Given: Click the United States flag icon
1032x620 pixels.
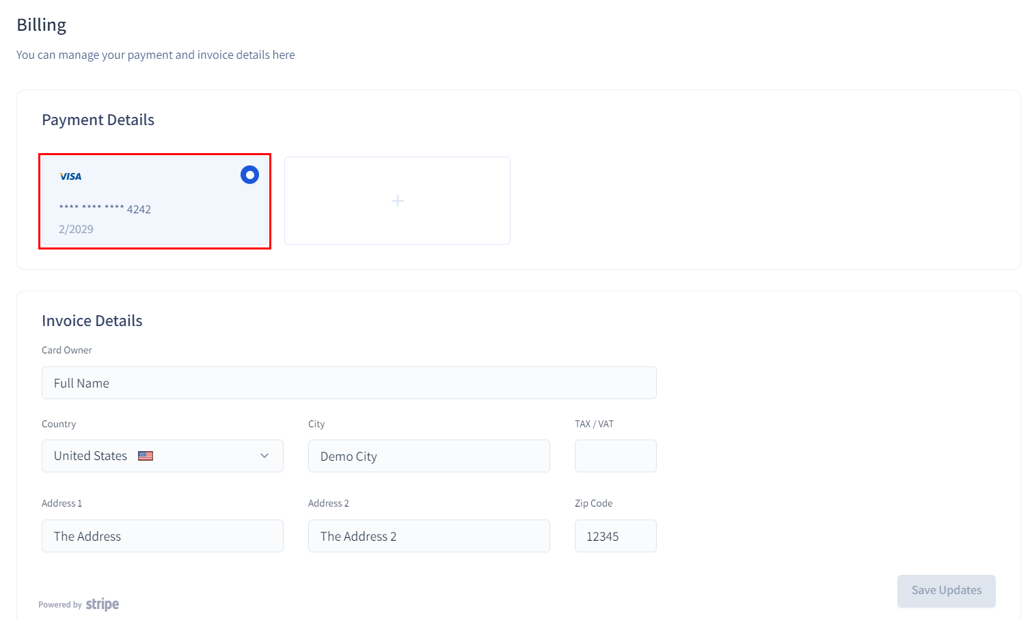Looking at the screenshot, I should coord(146,456).
